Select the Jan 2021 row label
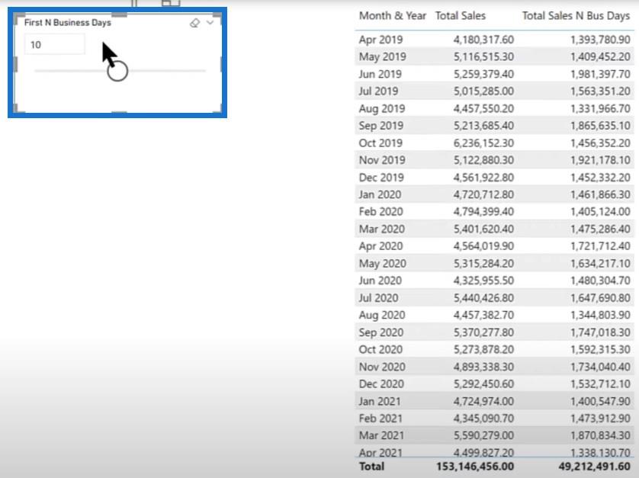The width and height of the screenshot is (639, 478). (380, 401)
